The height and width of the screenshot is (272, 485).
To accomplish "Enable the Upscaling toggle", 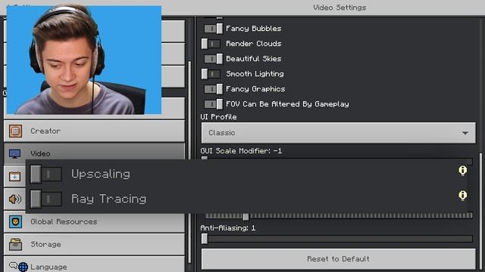I will point(45,174).
